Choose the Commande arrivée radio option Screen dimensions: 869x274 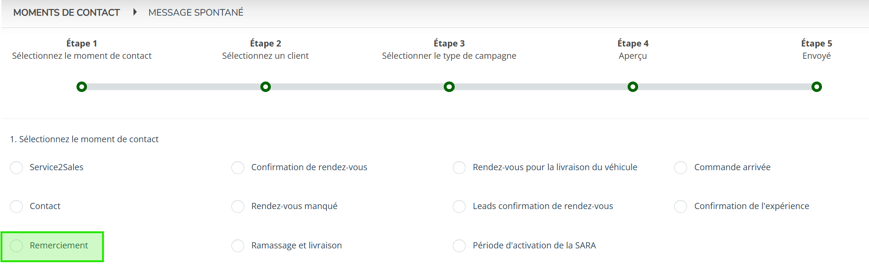pyautogui.click(x=681, y=168)
